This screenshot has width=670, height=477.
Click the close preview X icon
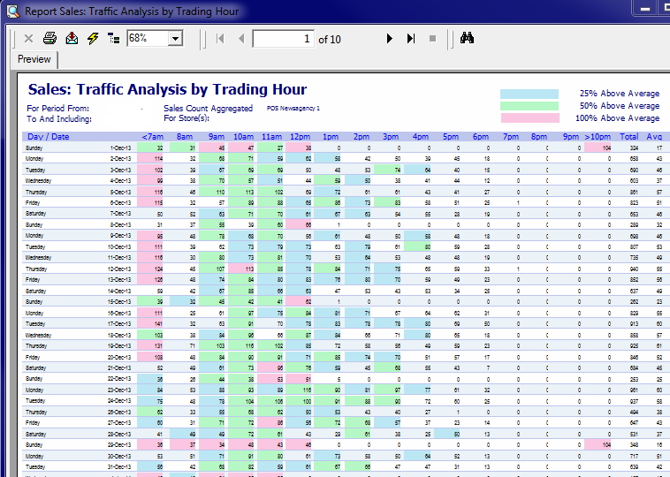point(28,39)
